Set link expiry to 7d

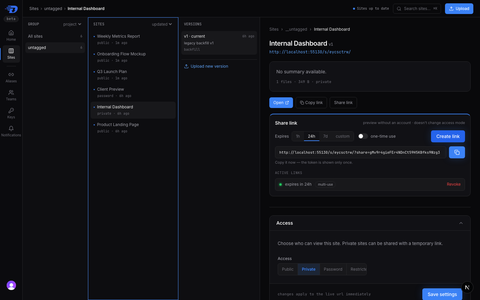click(325, 136)
